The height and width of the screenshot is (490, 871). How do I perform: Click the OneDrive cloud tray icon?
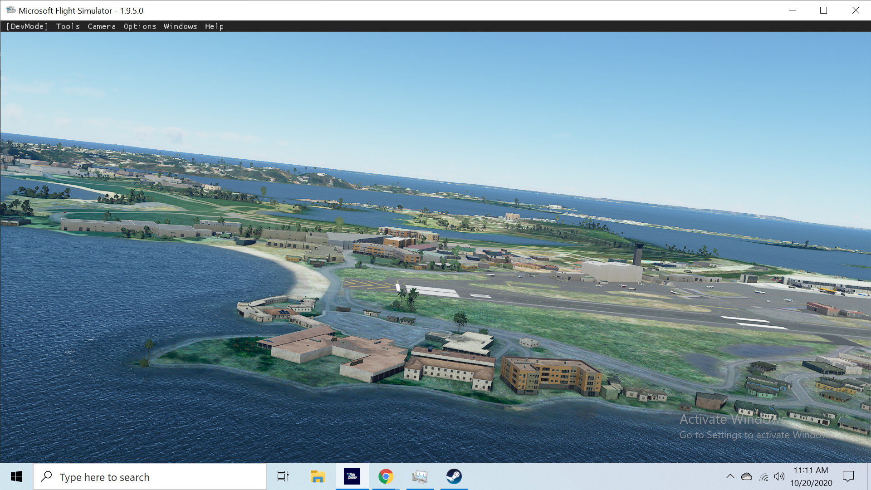pyautogui.click(x=747, y=476)
